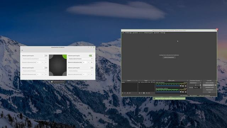Click Avvia la registrazione button

tap(209, 85)
